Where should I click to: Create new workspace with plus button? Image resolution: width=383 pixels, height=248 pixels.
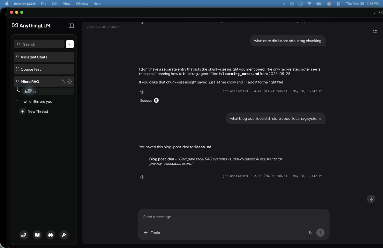click(x=70, y=44)
